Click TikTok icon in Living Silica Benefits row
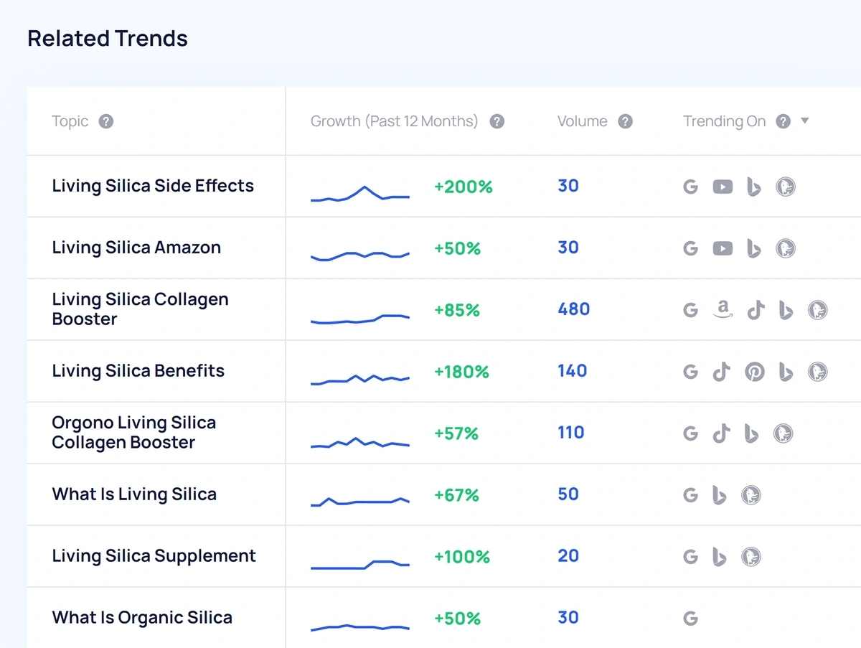The height and width of the screenshot is (648, 861). coord(721,372)
